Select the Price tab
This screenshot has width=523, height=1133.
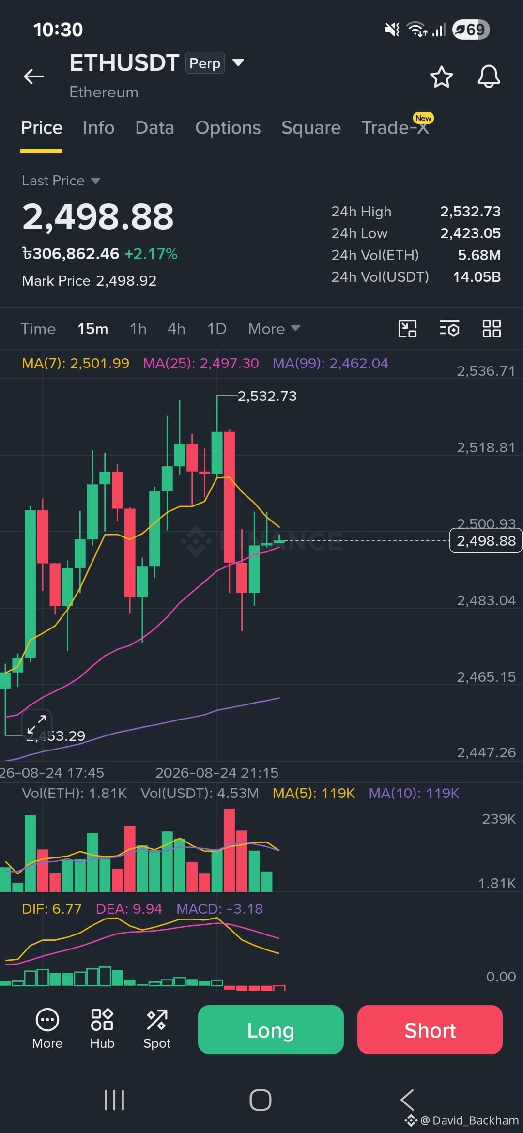(x=42, y=128)
